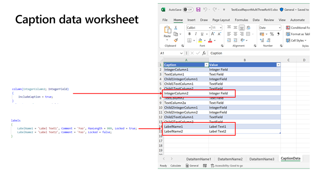Click the Insert Function fx icon

(204, 53)
